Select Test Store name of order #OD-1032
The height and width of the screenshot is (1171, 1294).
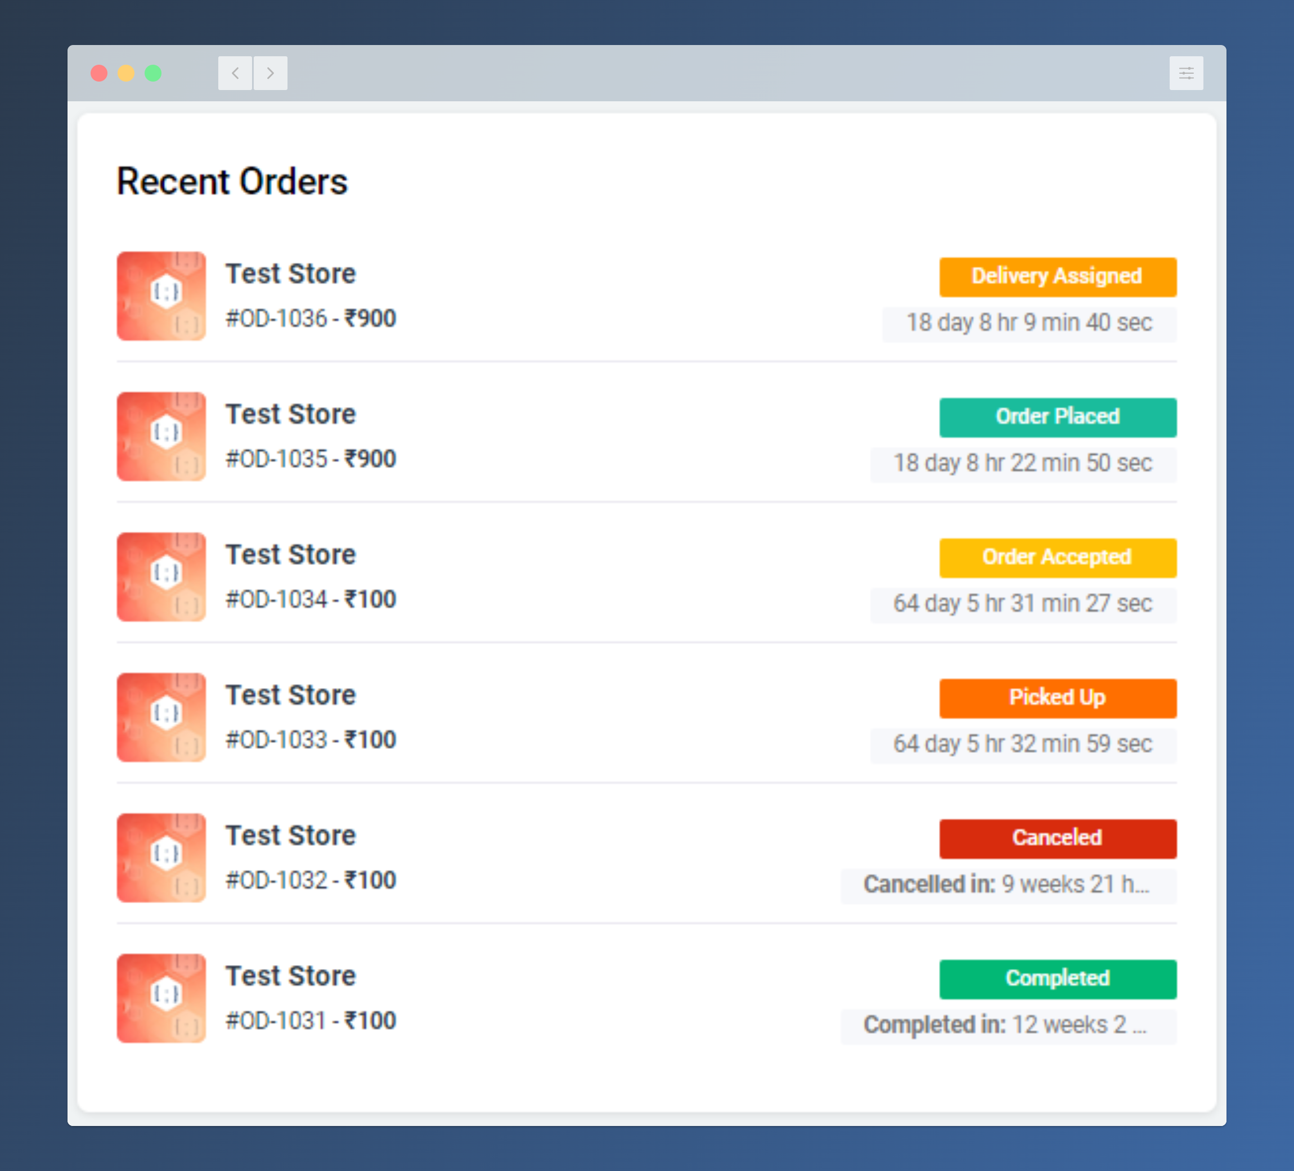tap(290, 836)
